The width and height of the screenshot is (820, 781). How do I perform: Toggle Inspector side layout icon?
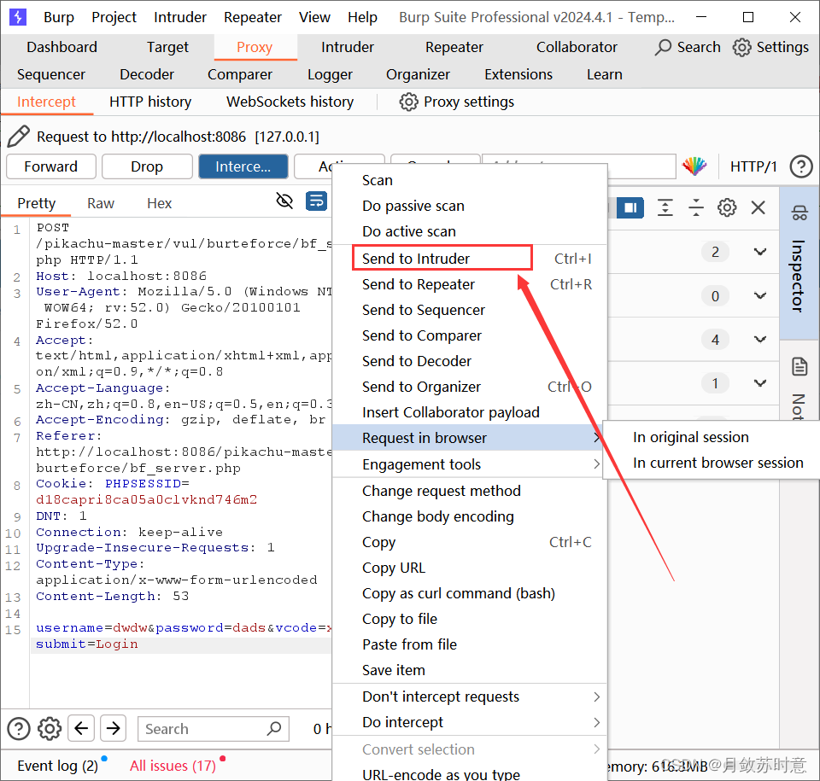(x=630, y=207)
